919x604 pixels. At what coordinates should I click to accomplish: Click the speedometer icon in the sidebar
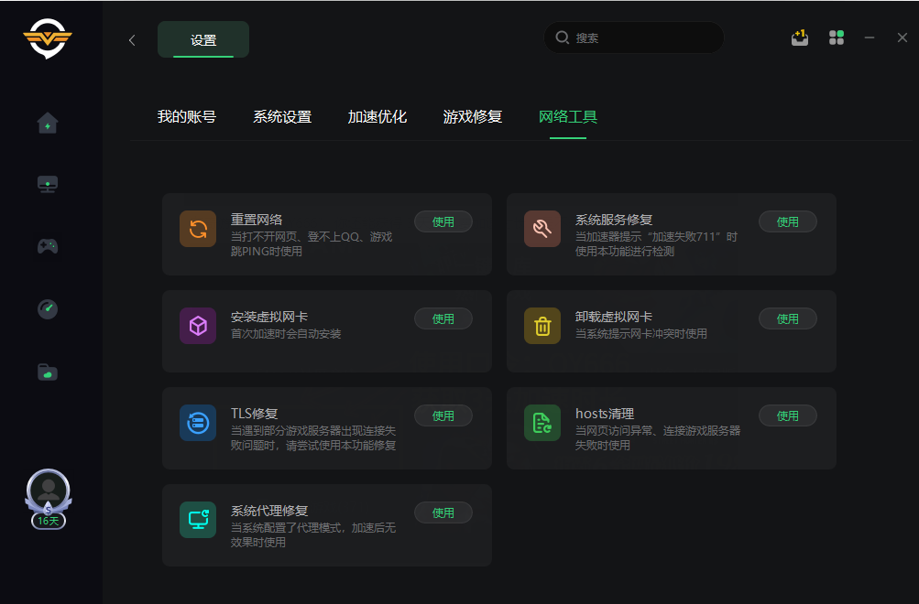click(x=48, y=309)
